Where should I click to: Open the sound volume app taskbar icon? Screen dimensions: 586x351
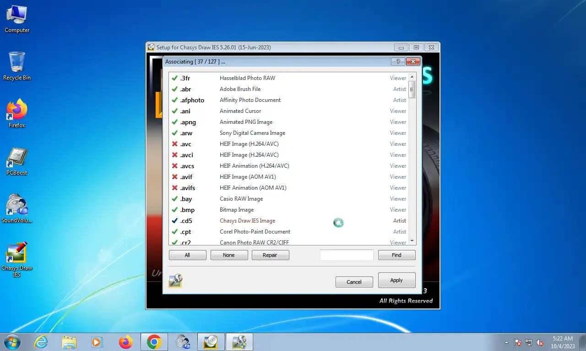183,342
